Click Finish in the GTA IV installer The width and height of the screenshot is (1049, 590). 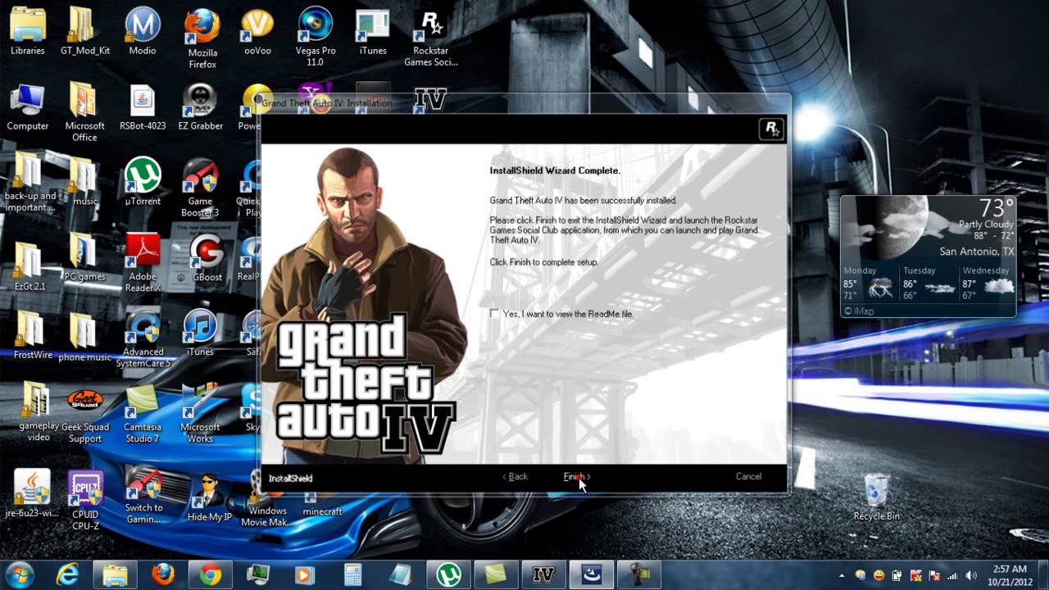tap(577, 477)
